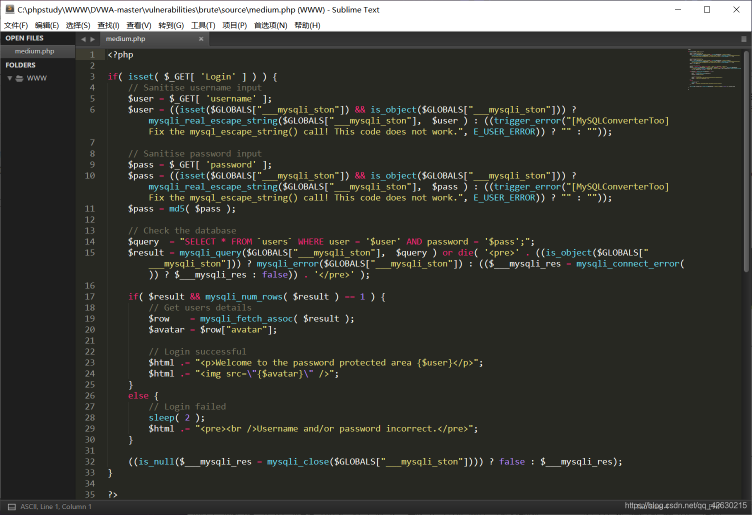Click the '// Sanitise password input' comment
This screenshot has width=752, height=515.
tap(195, 153)
